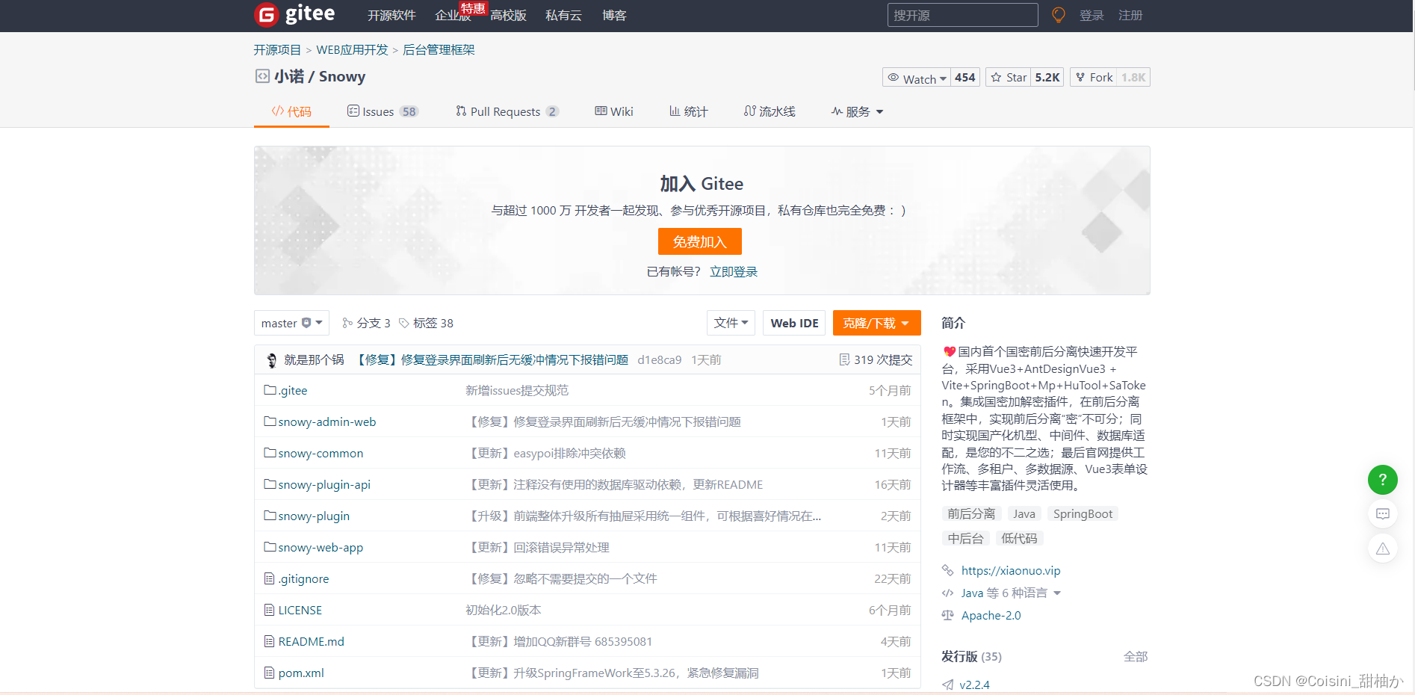Click the SpringBoot tag
Screen dimensions: 1415x695
point(1083,513)
